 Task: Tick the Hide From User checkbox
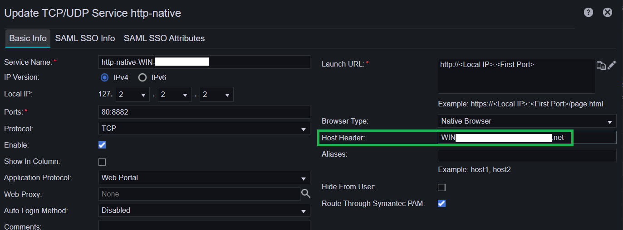(441, 187)
